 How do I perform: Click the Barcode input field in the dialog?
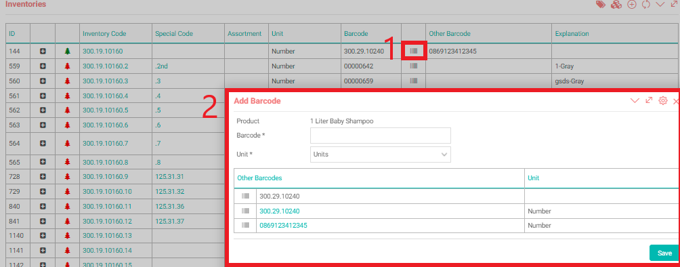[381, 136]
